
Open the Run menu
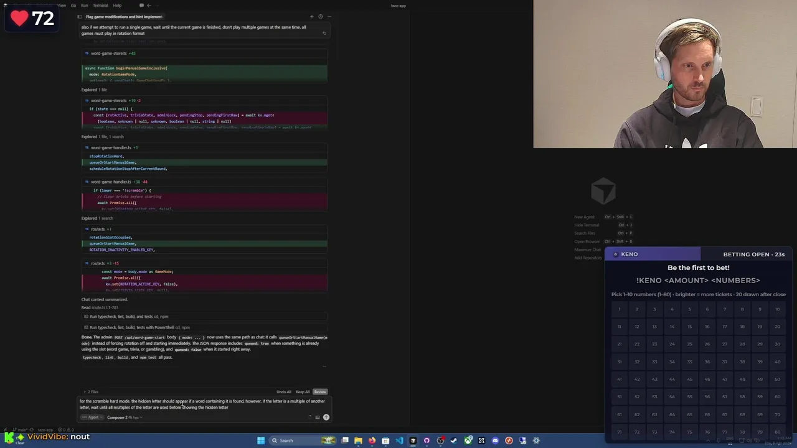coord(84,6)
